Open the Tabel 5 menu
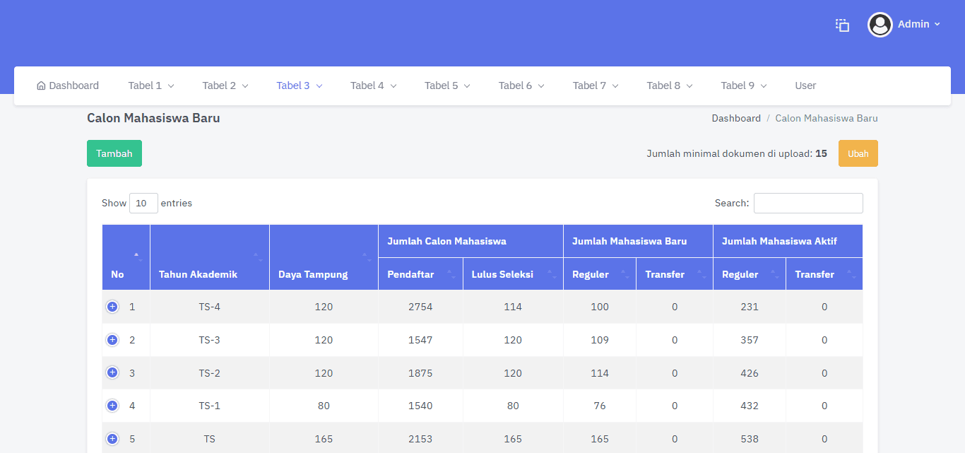 click(x=448, y=86)
